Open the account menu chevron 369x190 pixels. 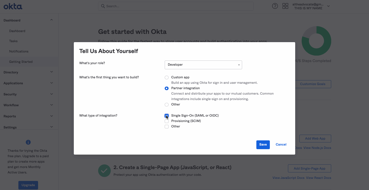coord(328,6)
